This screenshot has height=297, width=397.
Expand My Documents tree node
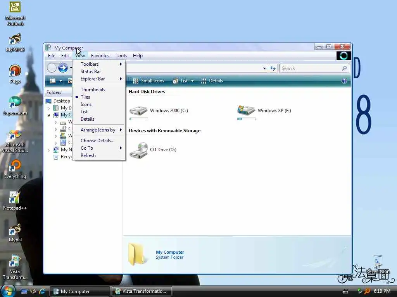tap(48, 108)
